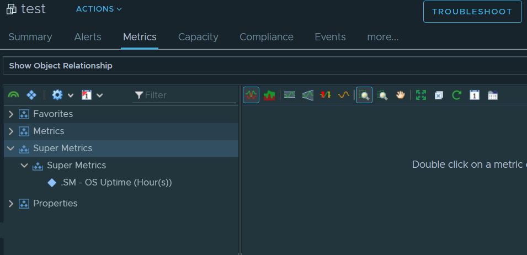
Task: Select the zoom all charts magnifier
Action: click(x=382, y=95)
